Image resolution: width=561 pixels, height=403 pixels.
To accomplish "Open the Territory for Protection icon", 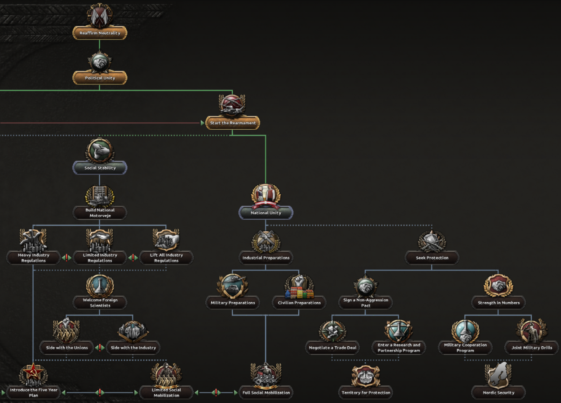I will (x=366, y=376).
